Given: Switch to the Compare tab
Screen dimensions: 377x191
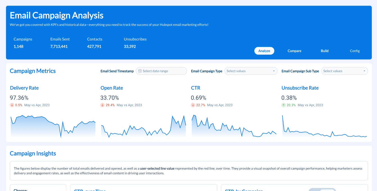Looking at the screenshot, I should [294, 51].
